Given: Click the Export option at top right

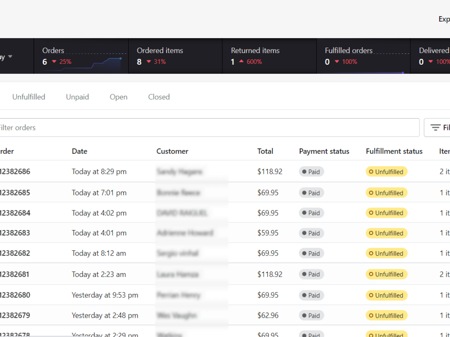Looking at the screenshot, I should 444,19.
